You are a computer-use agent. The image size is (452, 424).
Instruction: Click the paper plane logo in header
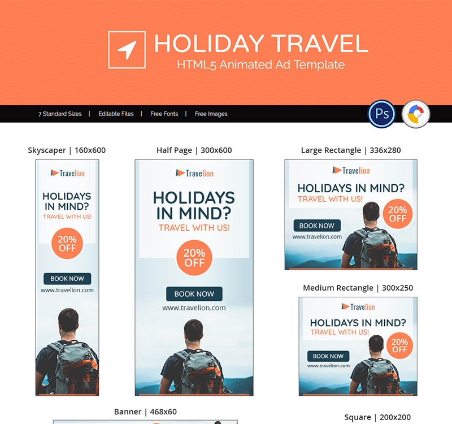127,50
